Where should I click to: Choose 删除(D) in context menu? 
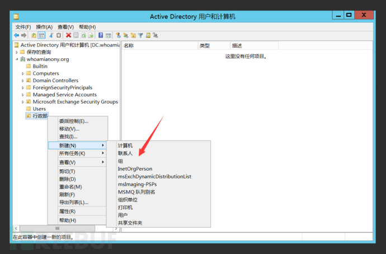coord(78,179)
